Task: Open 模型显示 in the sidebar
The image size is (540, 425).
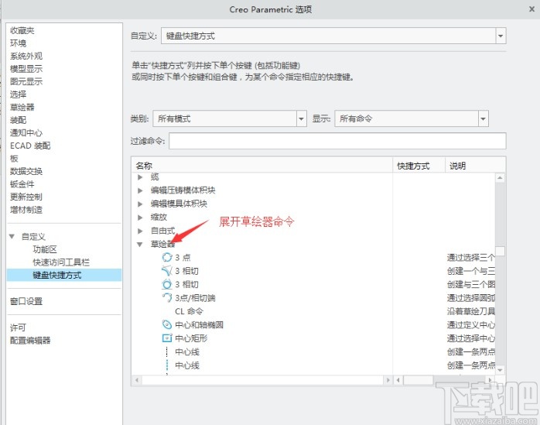Action: click(x=26, y=69)
